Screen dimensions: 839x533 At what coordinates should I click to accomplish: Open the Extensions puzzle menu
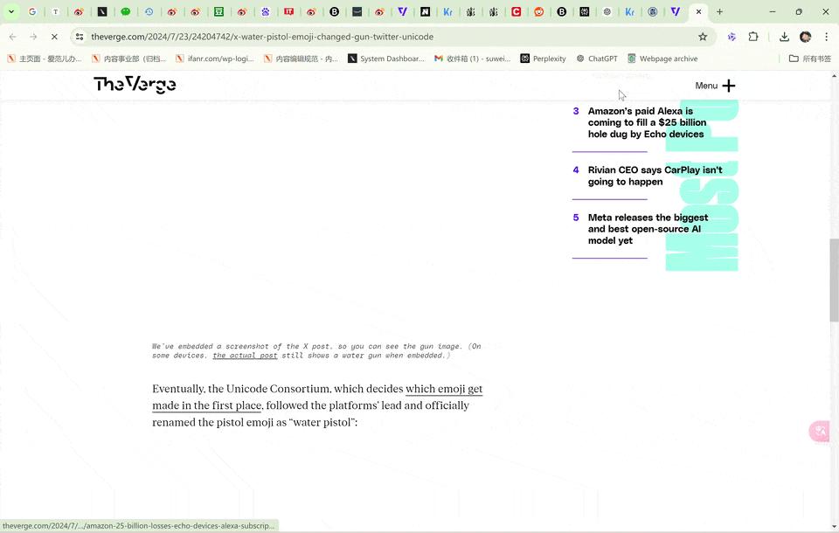click(x=753, y=37)
